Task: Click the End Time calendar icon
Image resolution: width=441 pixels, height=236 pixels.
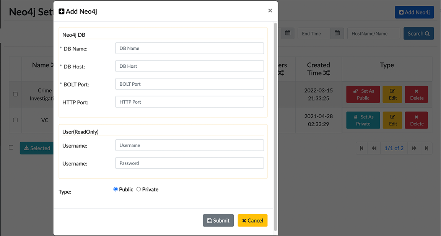Action: (337, 33)
